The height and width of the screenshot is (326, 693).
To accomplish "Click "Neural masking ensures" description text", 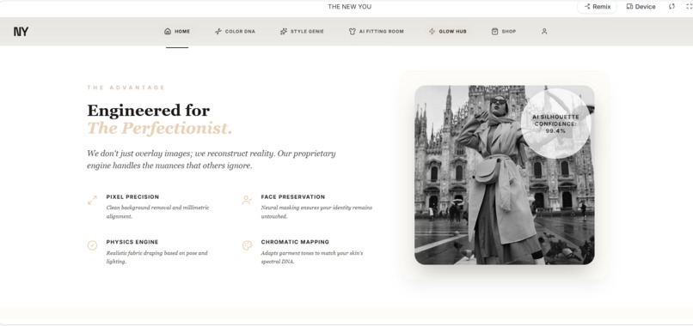I will (x=316, y=212).
